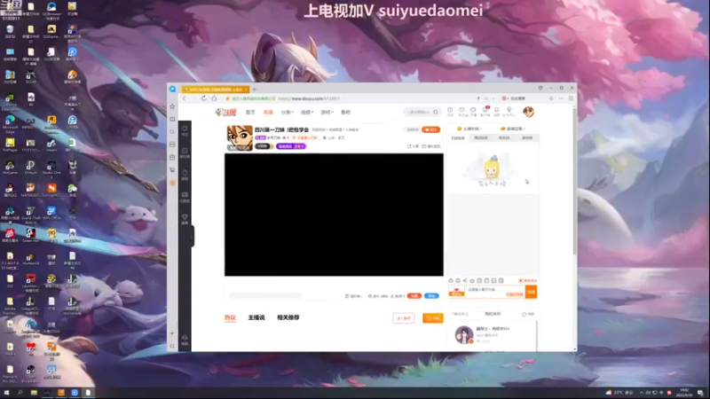
Task: Select the first chat panel tab
Action: 458,138
